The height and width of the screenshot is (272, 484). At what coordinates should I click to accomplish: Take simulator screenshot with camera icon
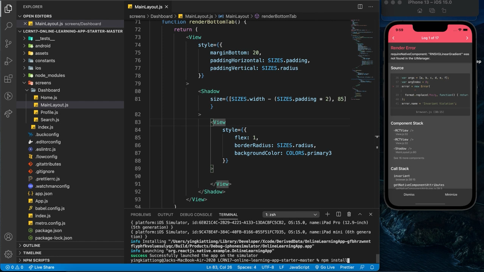coord(432,11)
